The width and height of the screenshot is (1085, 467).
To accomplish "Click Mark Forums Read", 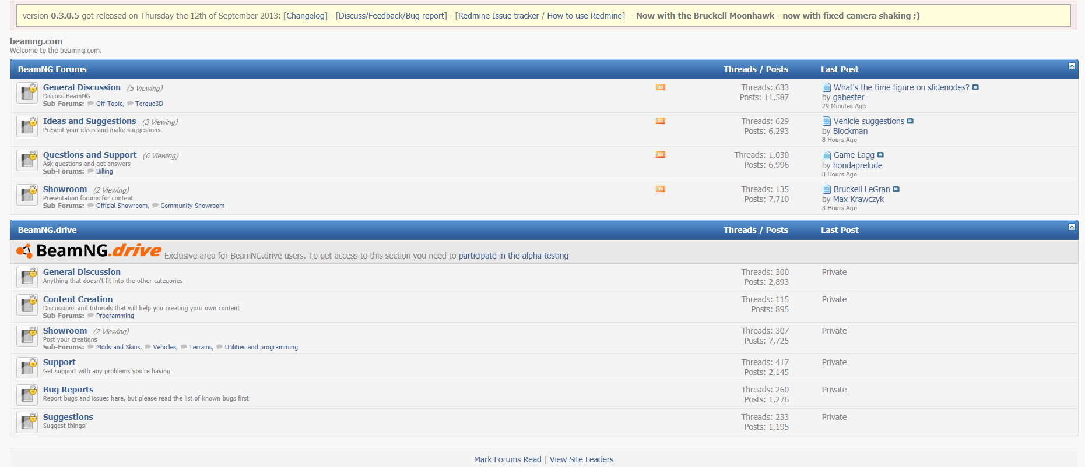I will click(x=508, y=459).
